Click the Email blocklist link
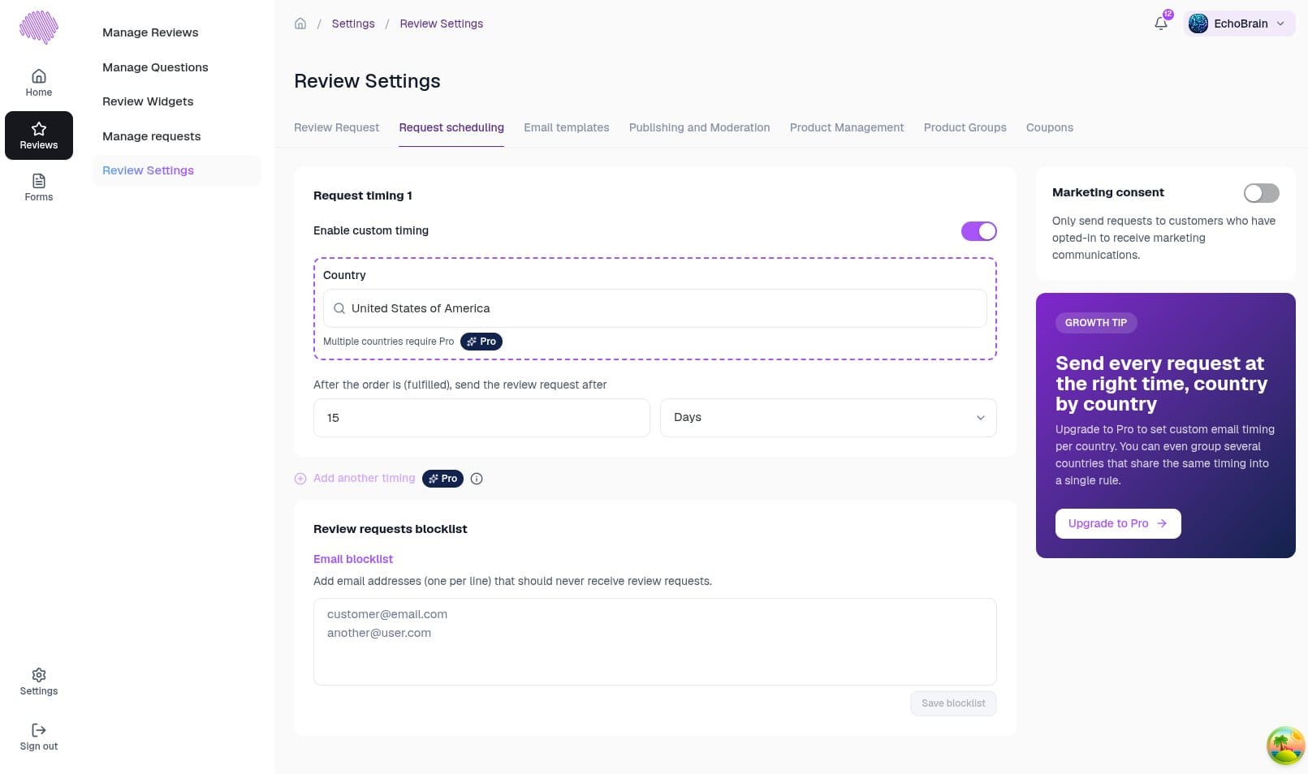Viewport: 1308px width, 774px height. click(353, 559)
